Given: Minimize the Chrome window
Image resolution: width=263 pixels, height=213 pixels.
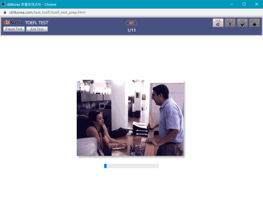Looking at the screenshot, I should pos(231,4).
